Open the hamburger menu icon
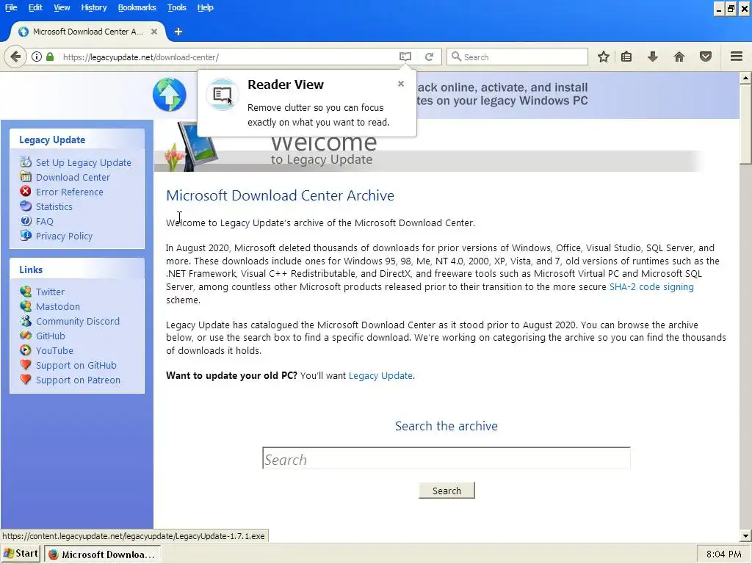 737,57
